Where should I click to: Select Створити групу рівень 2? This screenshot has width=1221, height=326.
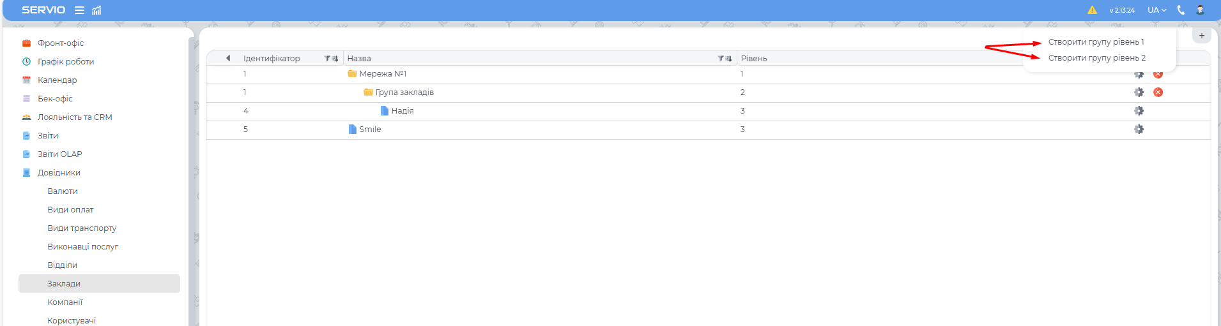pyautogui.click(x=1096, y=58)
